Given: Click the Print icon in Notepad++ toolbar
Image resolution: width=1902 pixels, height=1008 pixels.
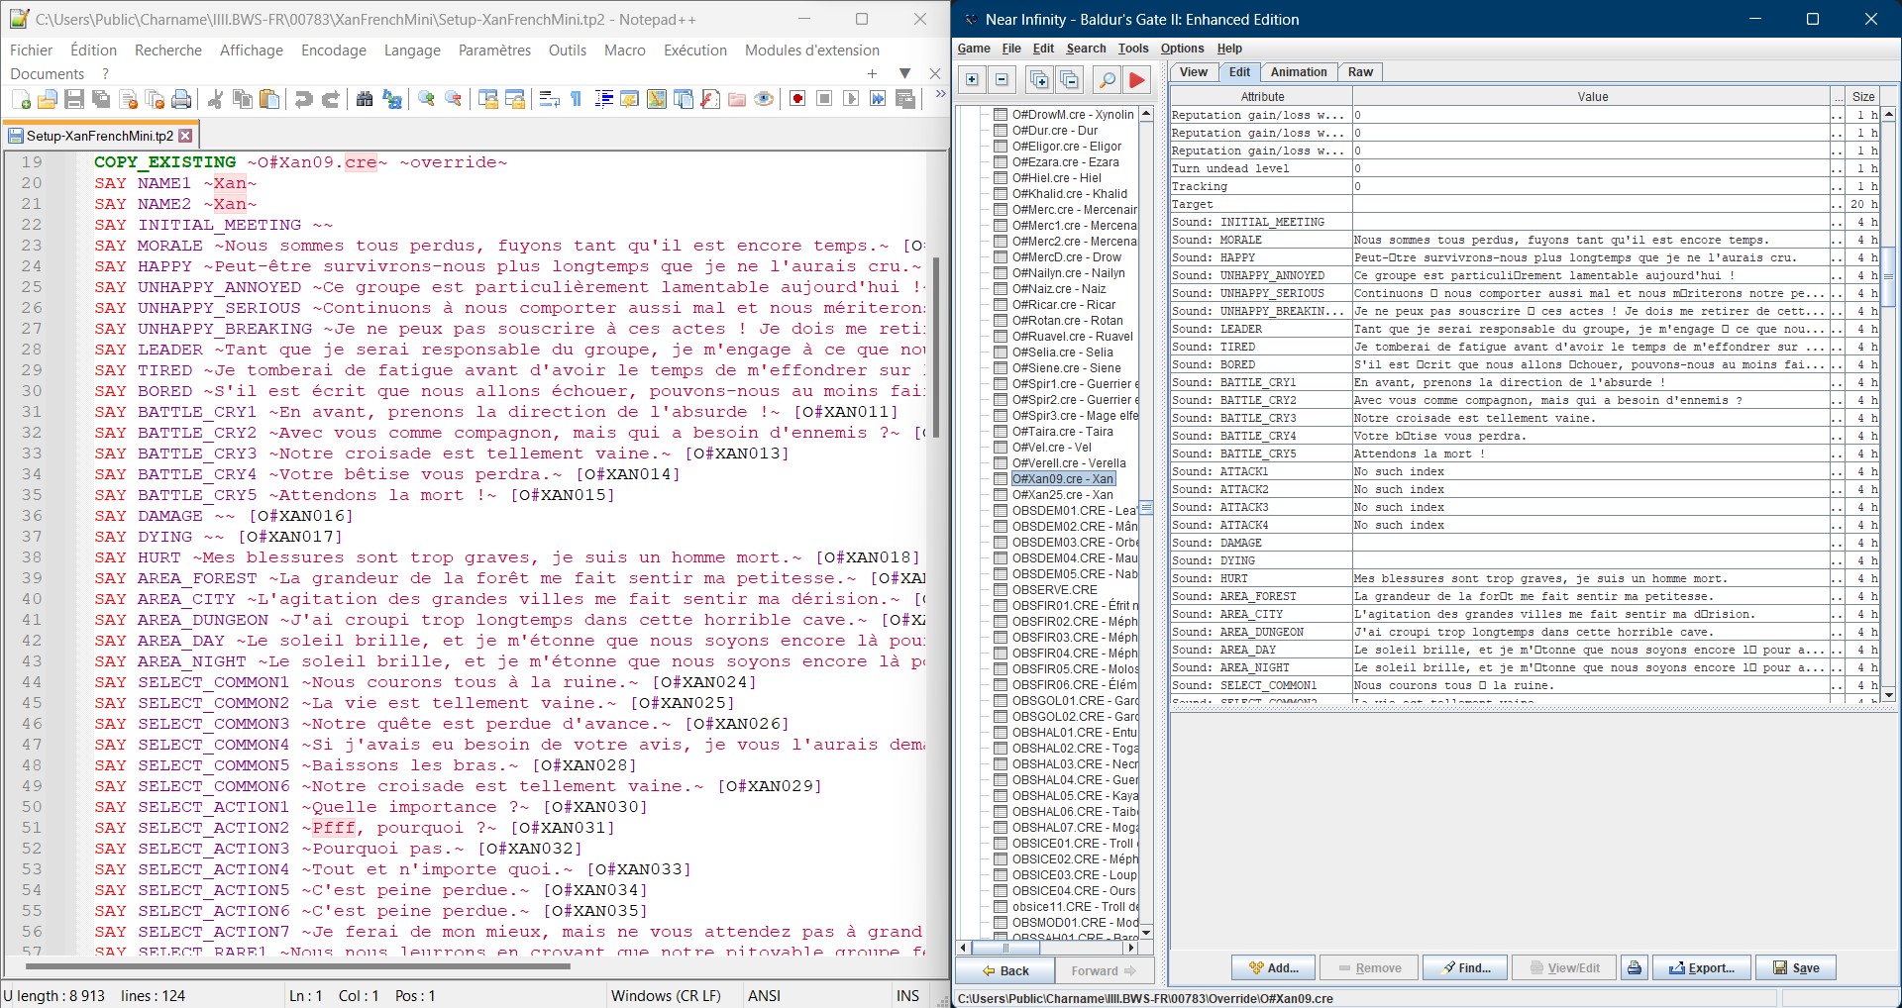Looking at the screenshot, I should (181, 99).
